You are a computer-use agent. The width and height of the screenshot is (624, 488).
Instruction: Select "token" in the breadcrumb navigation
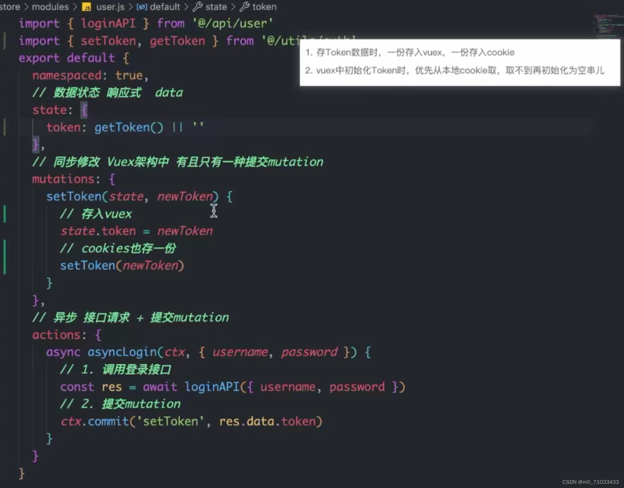click(264, 6)
